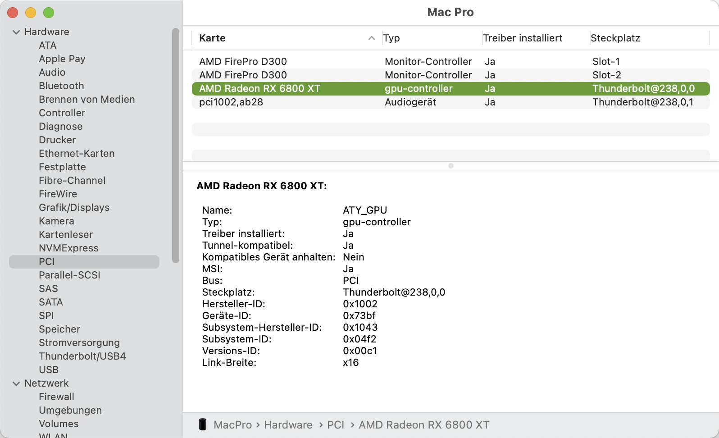Image resolution: width=719 pixels, height=438 pixels.
Task: Click the Treiber installiert column header
Action: click(x=523, y=38)
